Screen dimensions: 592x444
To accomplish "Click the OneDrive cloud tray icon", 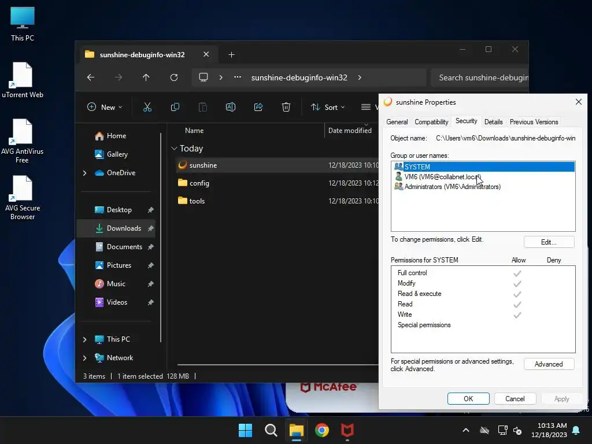I will pos(484,430).
